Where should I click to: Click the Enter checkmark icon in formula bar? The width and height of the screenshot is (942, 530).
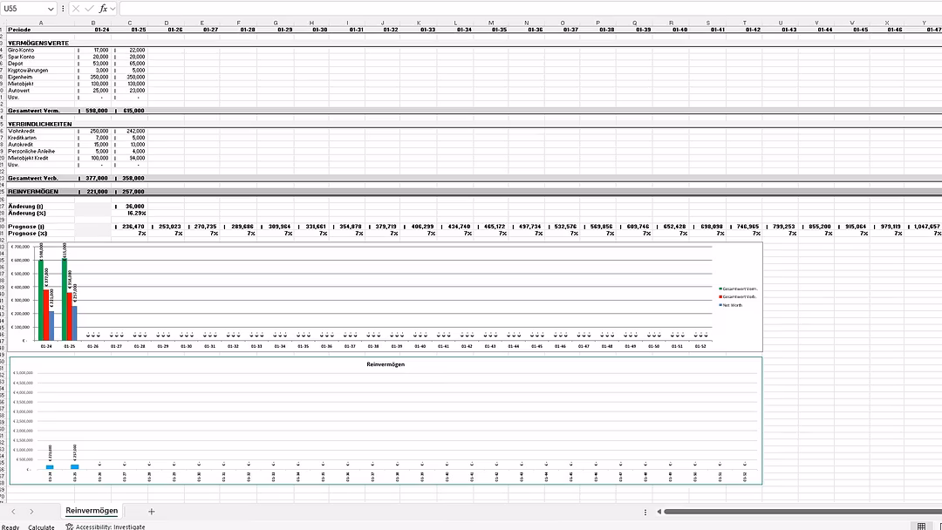(90, 8)
